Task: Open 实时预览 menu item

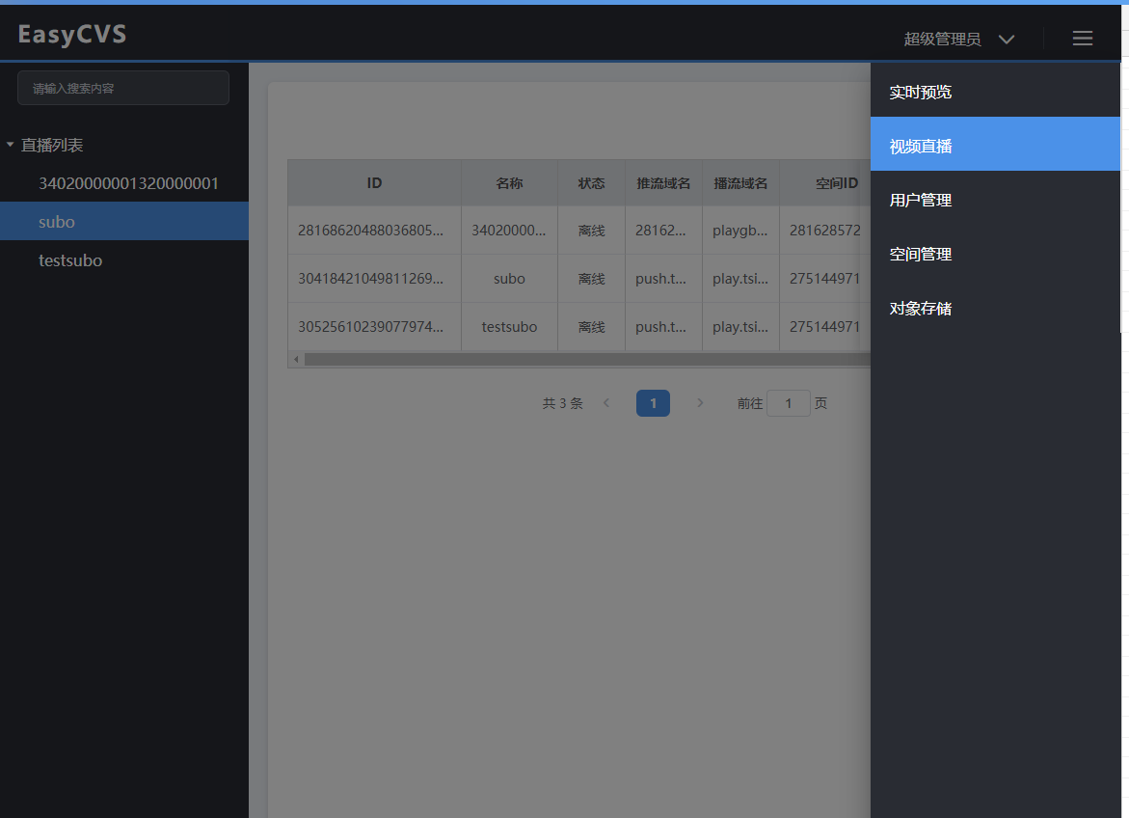Action: 995,92
